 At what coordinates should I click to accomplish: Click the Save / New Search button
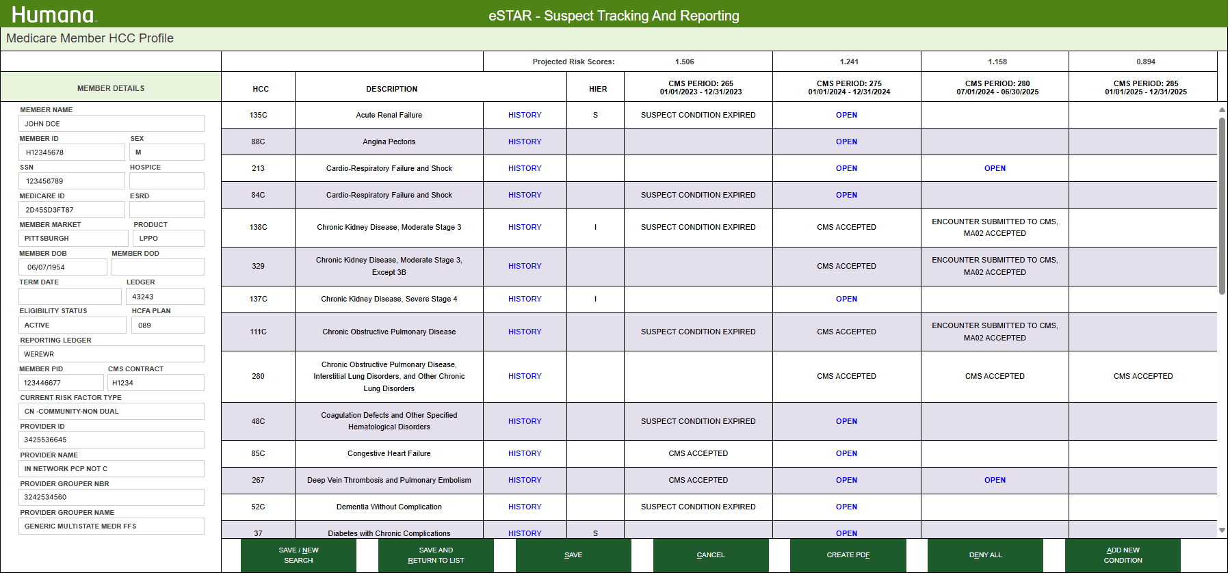click(x=298, y=555)
